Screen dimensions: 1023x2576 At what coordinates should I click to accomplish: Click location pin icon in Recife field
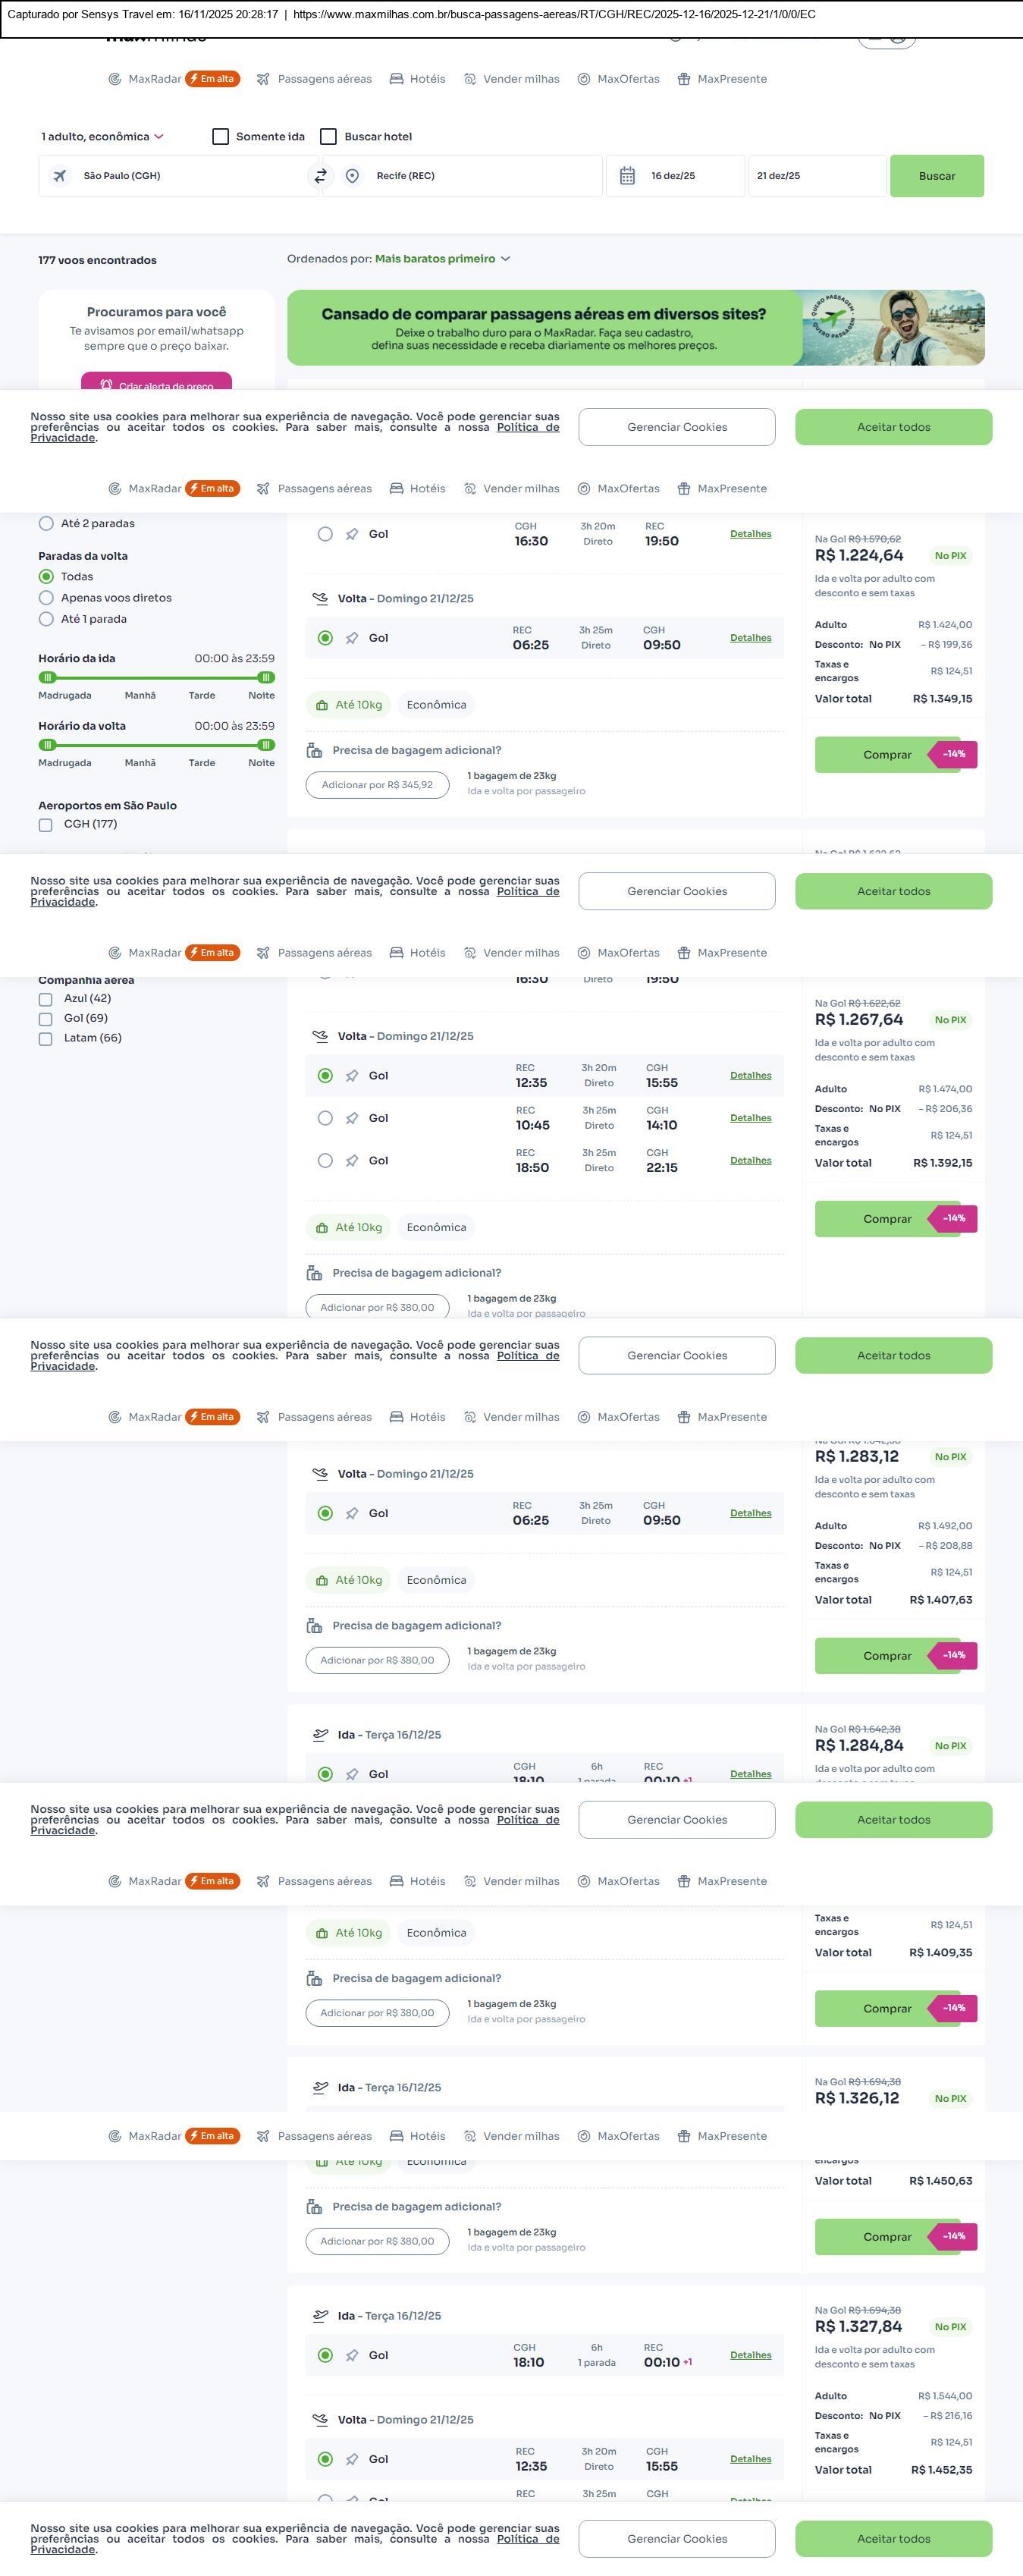pyautogui.click(x=352, y=176)
